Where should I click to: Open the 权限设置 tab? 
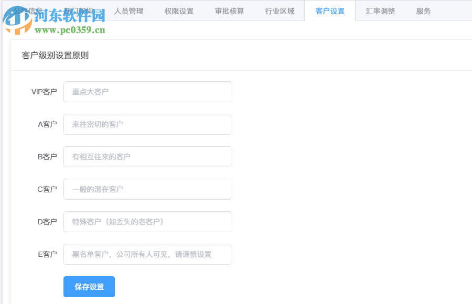point(179,10)
